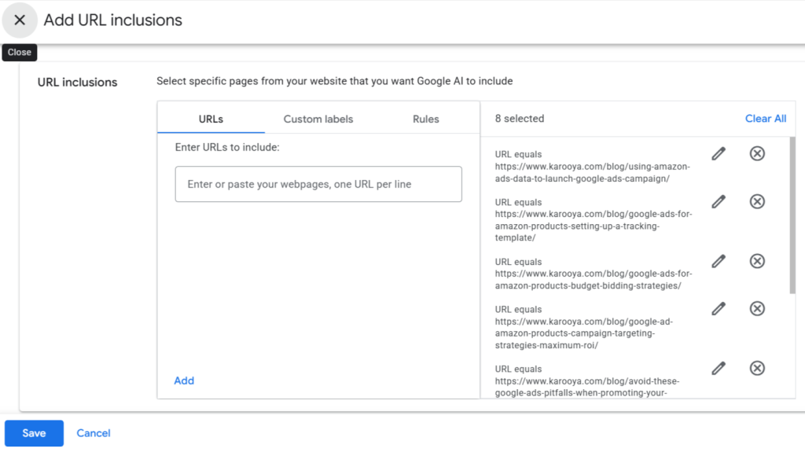Screen dimensions: 805x452
Task: Click the Add link below URL box
Action: [x=184, y=380]
